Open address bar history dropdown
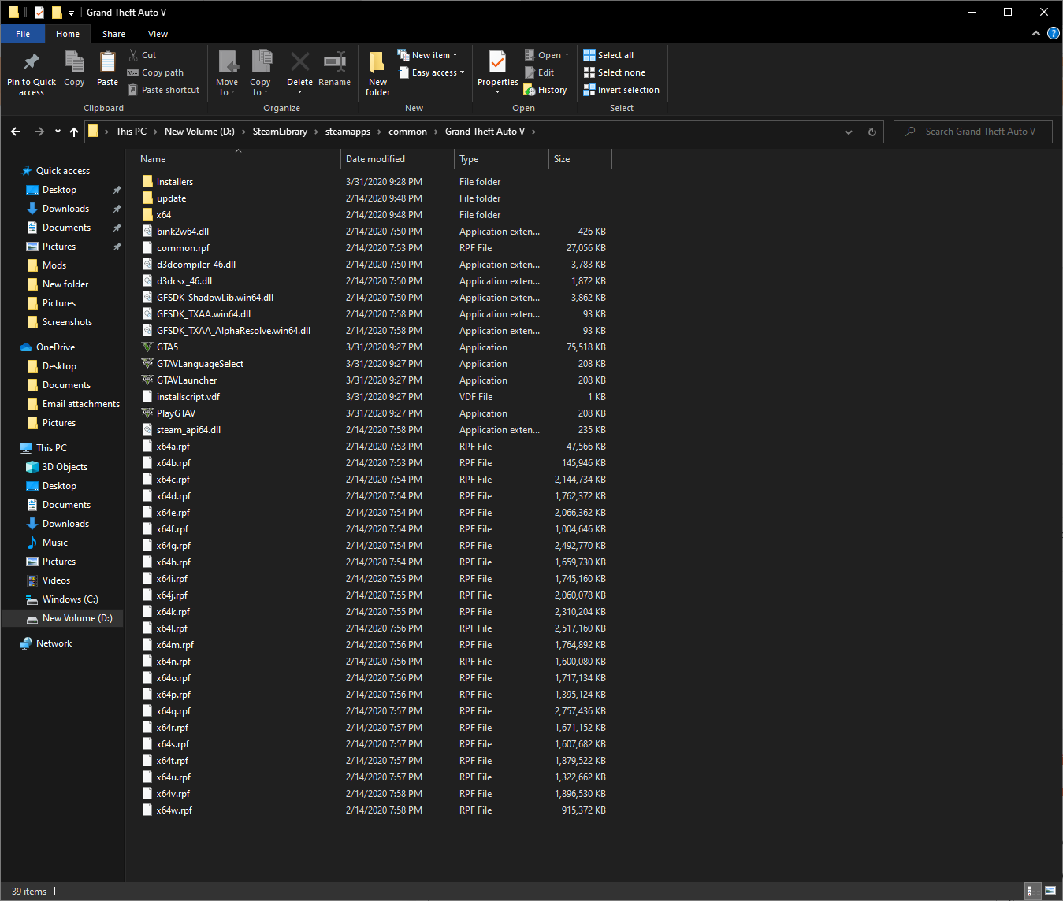1063x901 pixels. click(x=849, y=132)
